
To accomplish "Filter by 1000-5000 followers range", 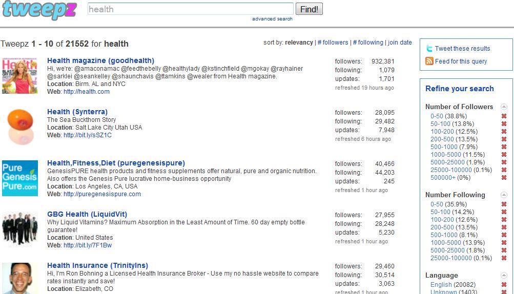I will tap(445, 154).
